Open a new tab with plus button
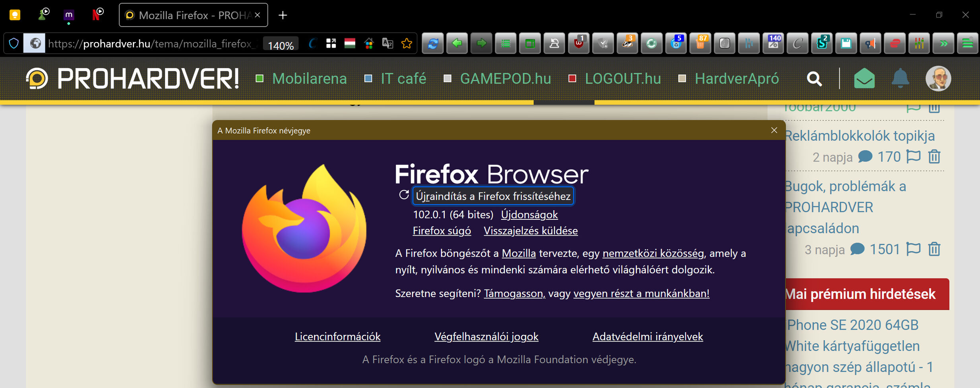 (283, 15)
